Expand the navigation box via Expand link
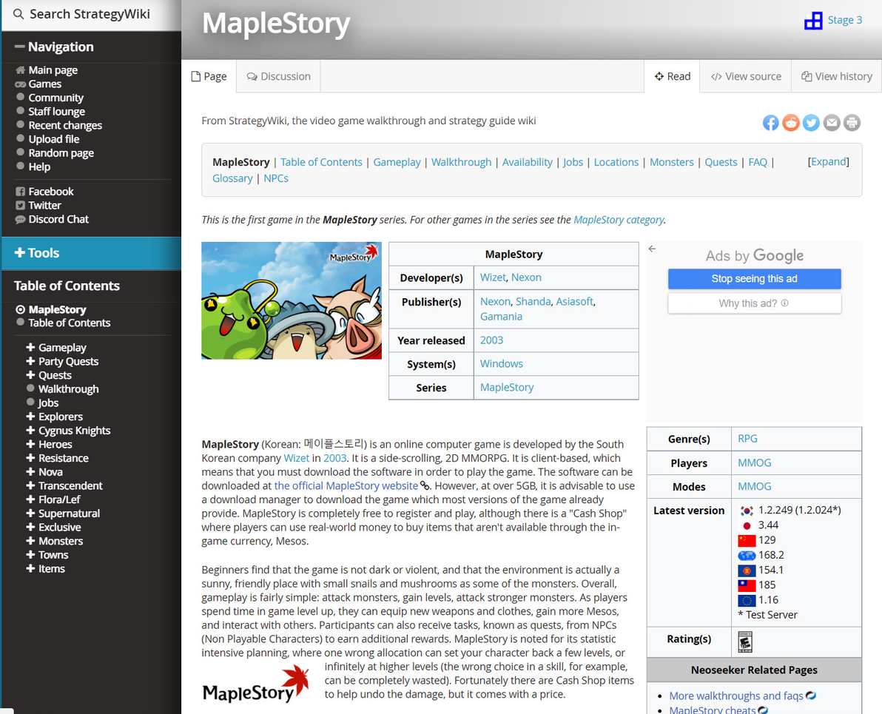Viewport: 882px width, 714px height. click(829, 161)
